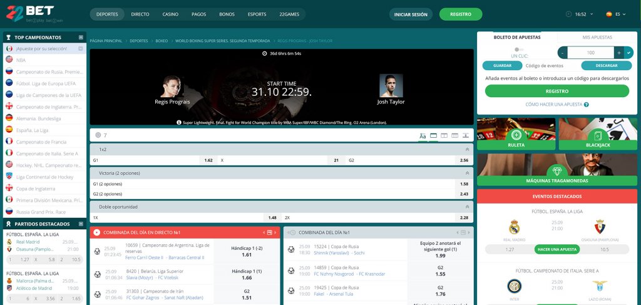Open the 22GAMES menu item

289,14
